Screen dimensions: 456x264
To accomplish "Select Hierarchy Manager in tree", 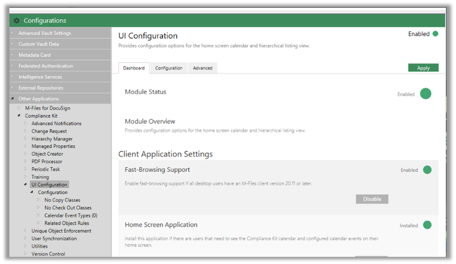I will click(52, 139).
